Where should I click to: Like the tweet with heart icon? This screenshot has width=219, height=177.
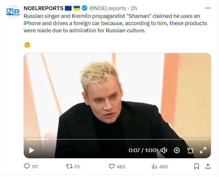(112, 166)
